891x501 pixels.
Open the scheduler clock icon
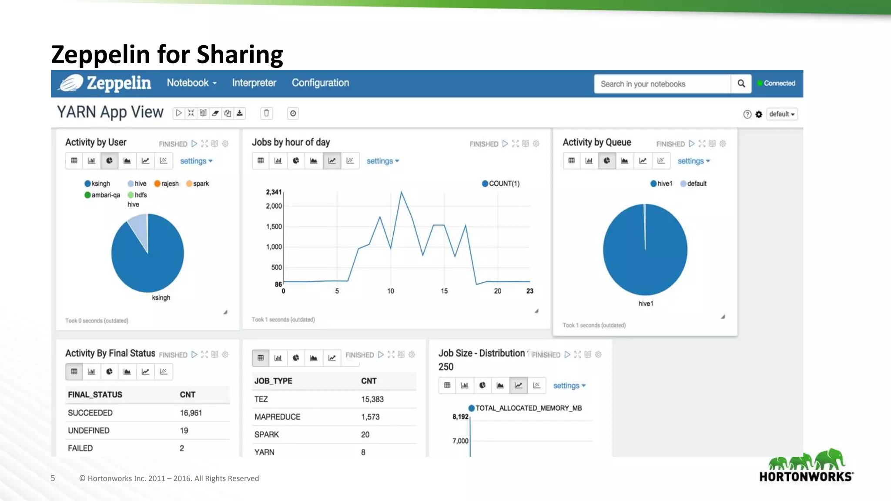(293, 114)
